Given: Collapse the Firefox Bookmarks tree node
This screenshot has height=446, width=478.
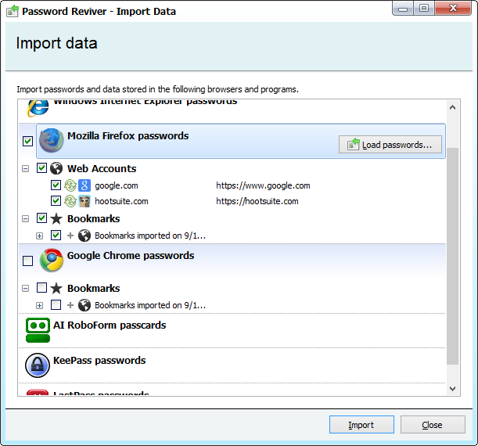Looking at the screenshot, I should tap(26, 218).
